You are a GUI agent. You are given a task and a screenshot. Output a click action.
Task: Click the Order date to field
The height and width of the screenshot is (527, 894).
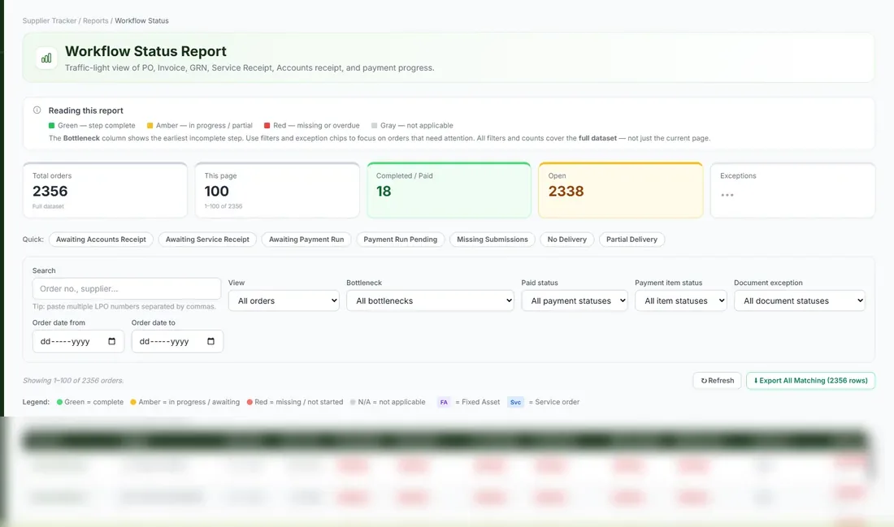click(177, 341)
